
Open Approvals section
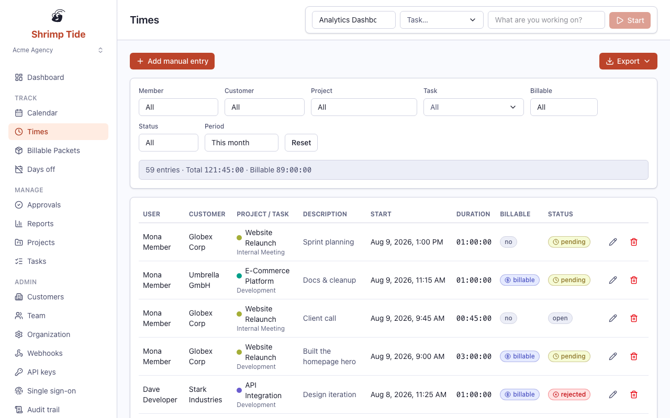click(58, 205)
